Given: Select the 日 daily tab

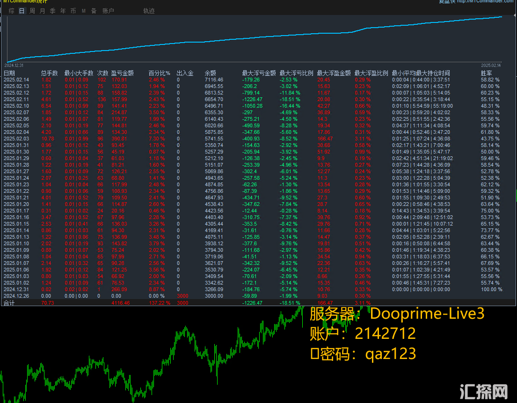Looking at the screenshot, I should (x=22, y=11).
